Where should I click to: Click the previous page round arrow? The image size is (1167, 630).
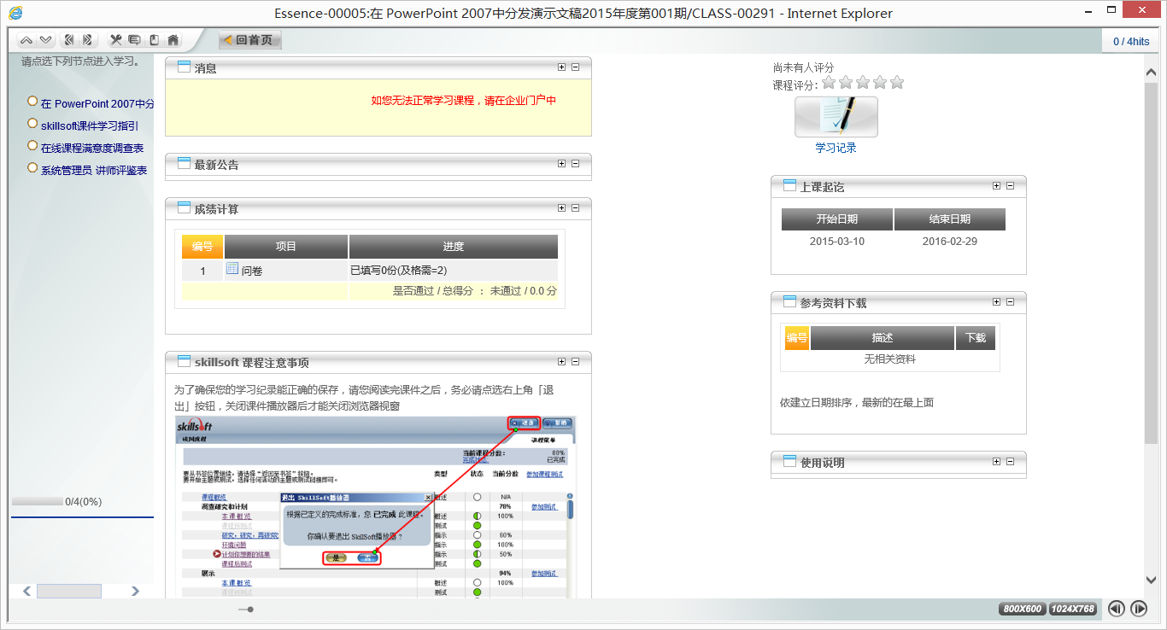coord(1116,609)
